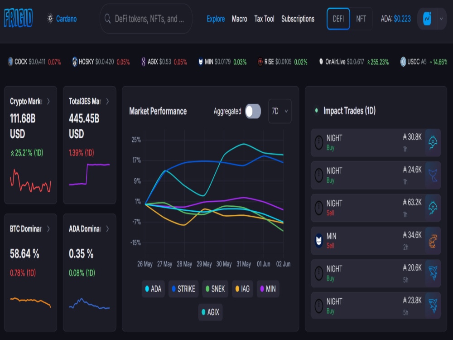This screenshot has height=340, width=453.
Task: Toggle the Aggregated switch
Action: click(x=253, y=112)
